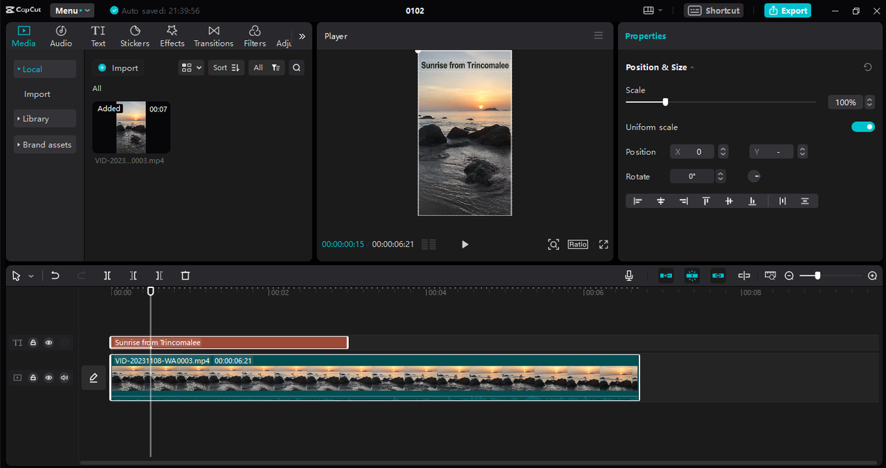
Task: Align right in Properties panel
Action: pyautogui.click(x=684, y=201)
